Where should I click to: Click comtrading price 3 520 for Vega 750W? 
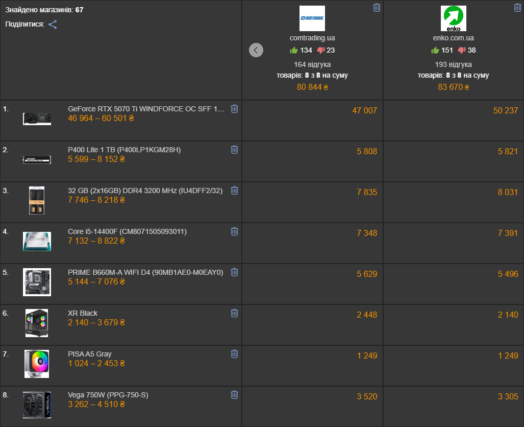click(x=367, y=396)
